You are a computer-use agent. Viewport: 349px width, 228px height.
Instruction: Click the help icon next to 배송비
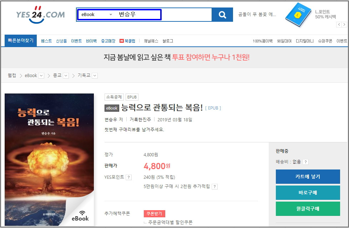(x=305, y=162)
